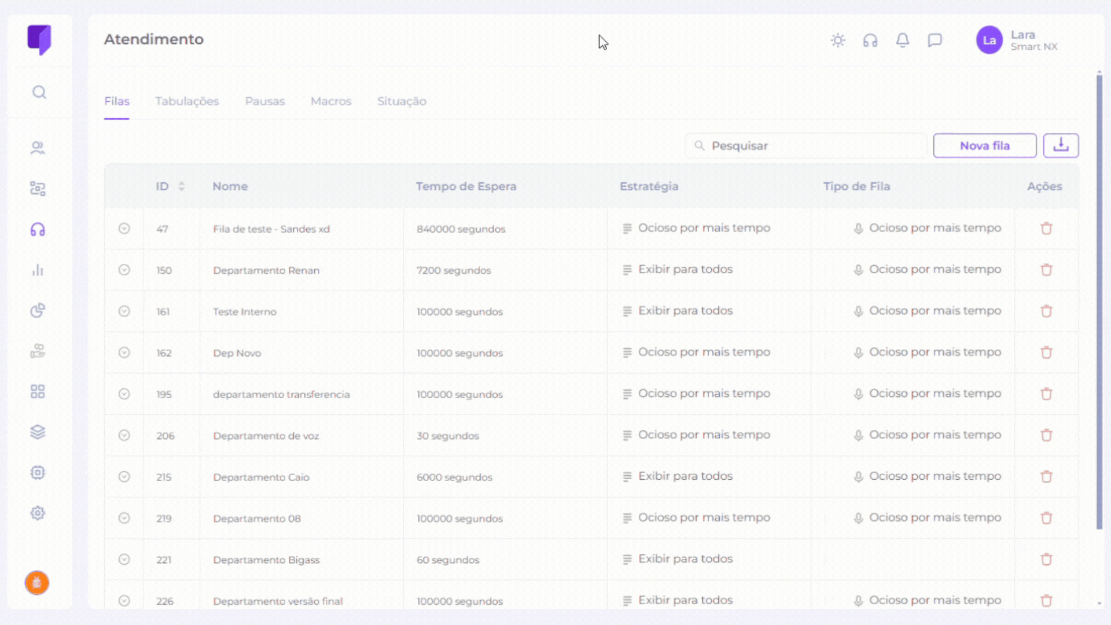Open the chat bubble icon in header
1111x625 pixels.
(935, 41)
